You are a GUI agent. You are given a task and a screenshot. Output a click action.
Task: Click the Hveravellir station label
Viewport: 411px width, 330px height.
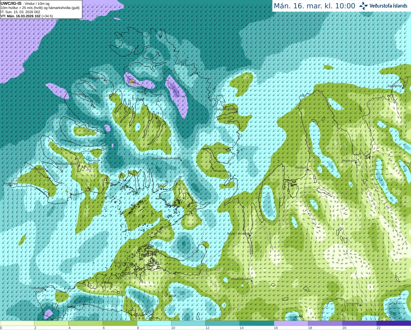(x=352, y=303)
